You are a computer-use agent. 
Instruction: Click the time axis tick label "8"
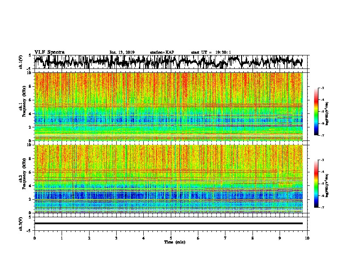[x=253, y=238]
